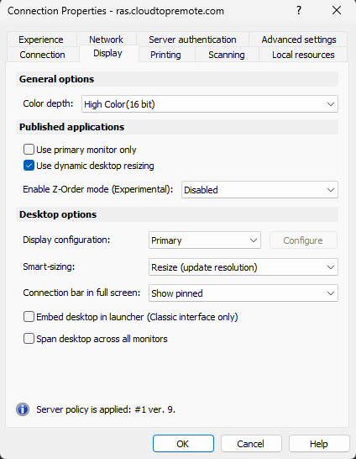Image resolution: width=356 pixels, height=459 pixels.
Task: Expand the Enable Z-Order mode dropdown
Action: pyautogui.click(x=259, y=190)
